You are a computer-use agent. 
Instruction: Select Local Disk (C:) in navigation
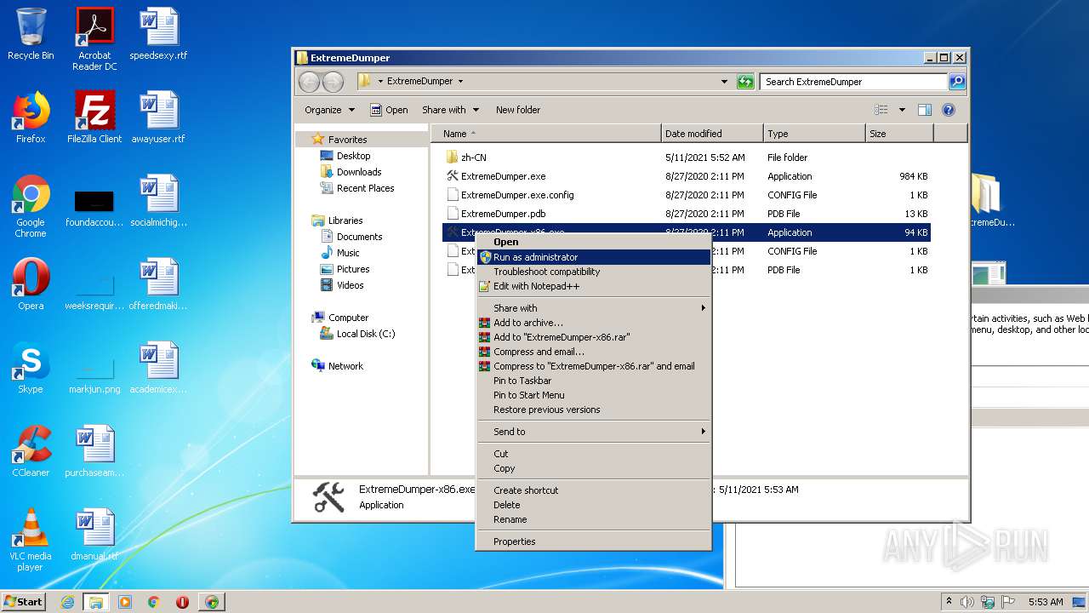click(x=357, y=334)
